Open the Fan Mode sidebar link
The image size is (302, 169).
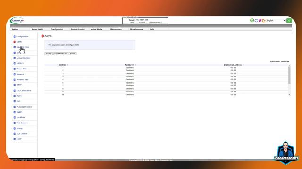21,117
